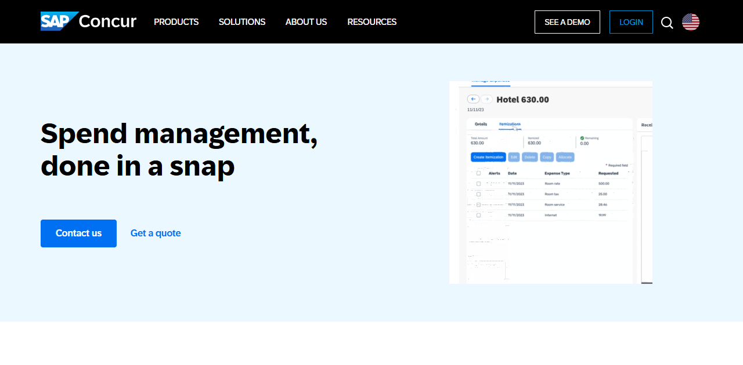Screen dimensions: 743x365
Task: Click the green Remaining check icon
Action: point(582,138)
